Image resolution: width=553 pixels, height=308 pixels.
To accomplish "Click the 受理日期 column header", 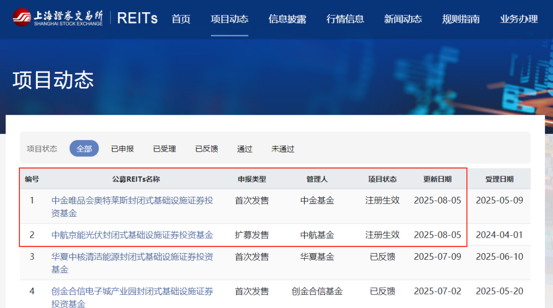I will click(499, 179).
